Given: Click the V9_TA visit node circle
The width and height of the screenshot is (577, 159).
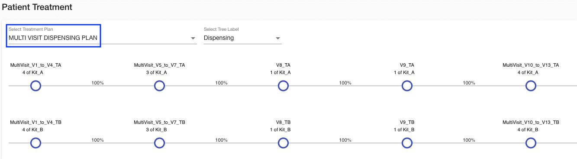Looking at the screenshot, I should (407, 86).
